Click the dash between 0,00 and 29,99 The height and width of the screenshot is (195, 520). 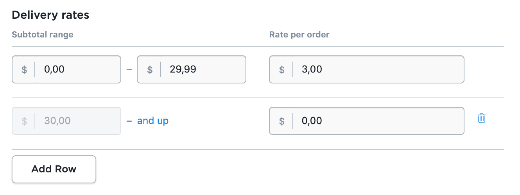129,70
